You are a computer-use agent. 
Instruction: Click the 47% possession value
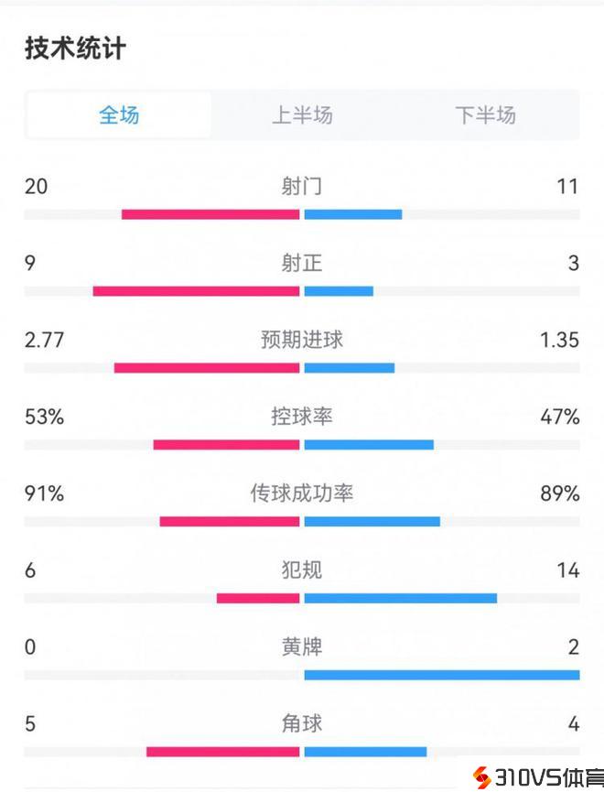(x=560, y=417)
